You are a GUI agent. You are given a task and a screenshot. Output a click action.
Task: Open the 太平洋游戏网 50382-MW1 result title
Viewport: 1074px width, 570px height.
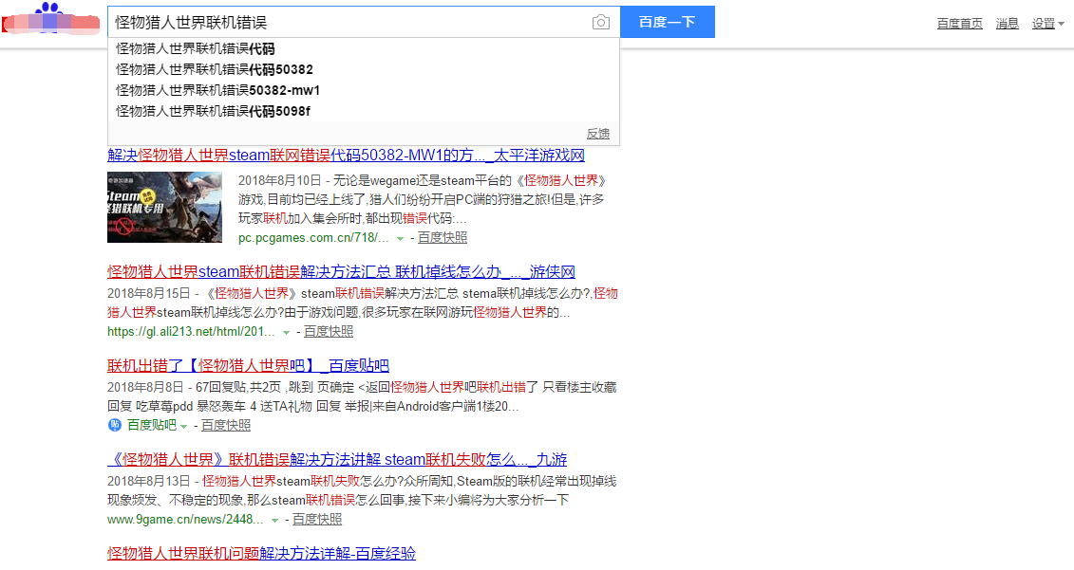pyautogui.click(x=346, y=156)
